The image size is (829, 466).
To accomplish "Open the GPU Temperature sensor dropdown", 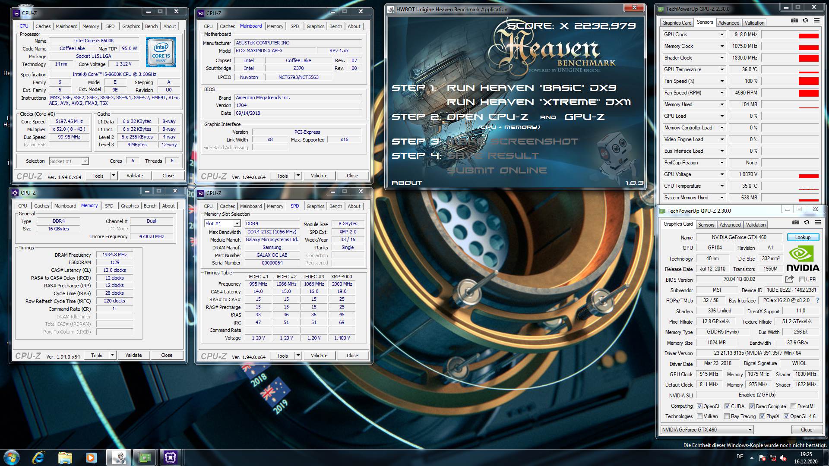I will tap(721, 69).
